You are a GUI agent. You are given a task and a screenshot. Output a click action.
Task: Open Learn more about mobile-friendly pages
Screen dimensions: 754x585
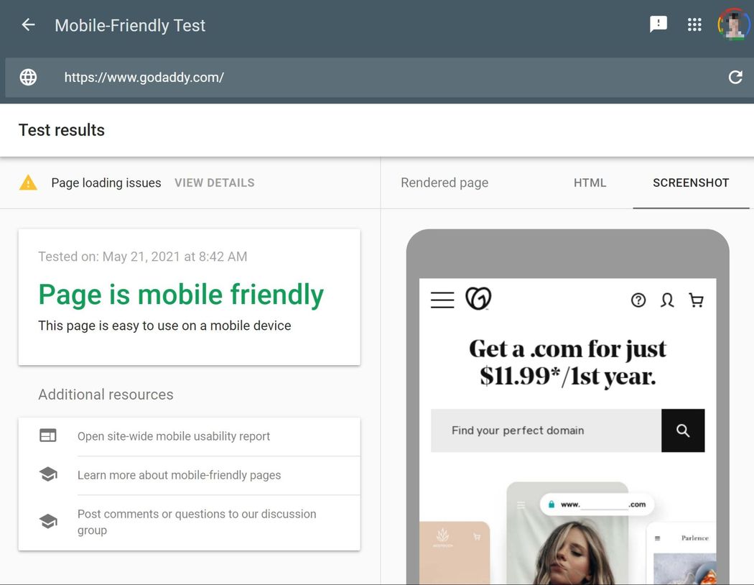coord(179,475)
